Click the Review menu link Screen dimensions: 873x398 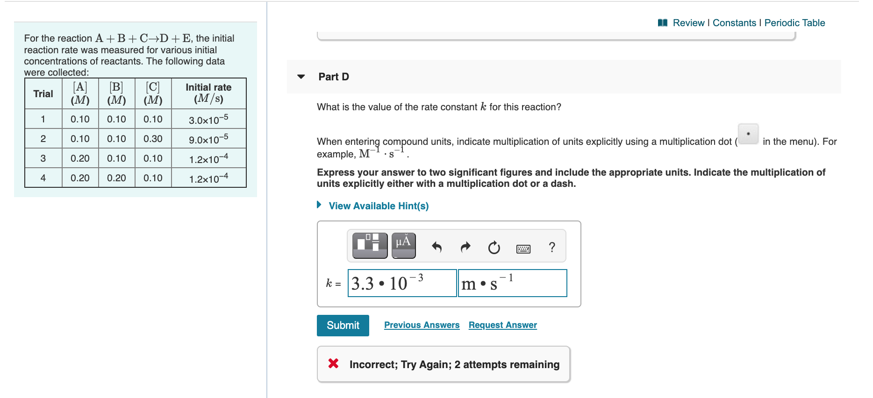click(688, 22)
